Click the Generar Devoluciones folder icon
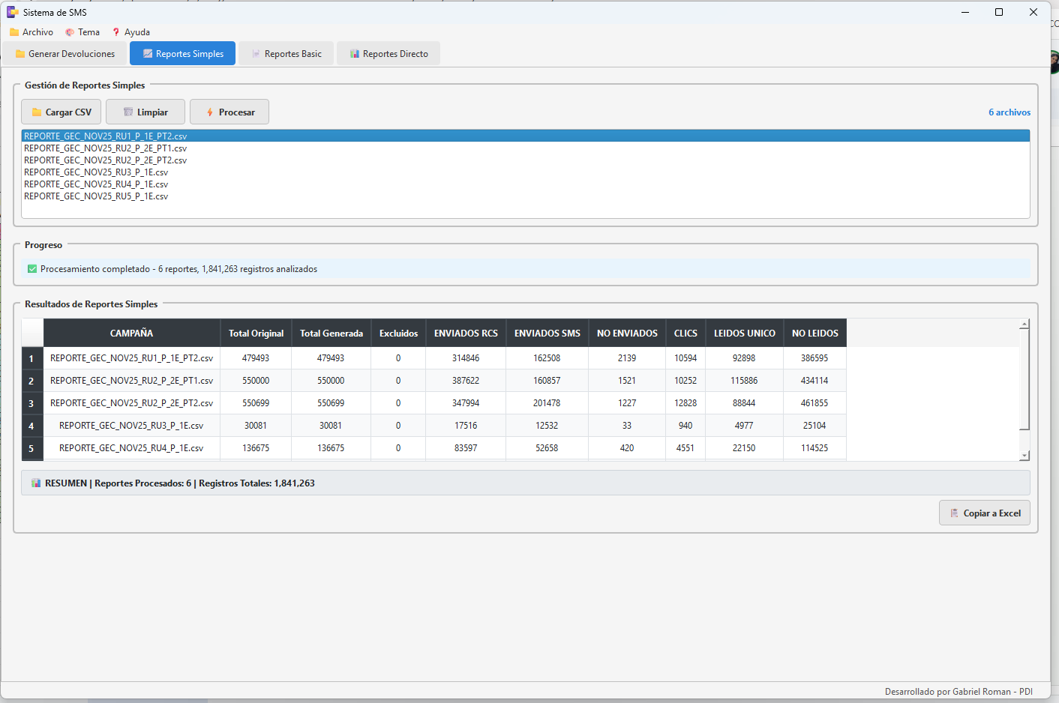The height and width of the screenshot is (703, 1059). coord(20,54)
